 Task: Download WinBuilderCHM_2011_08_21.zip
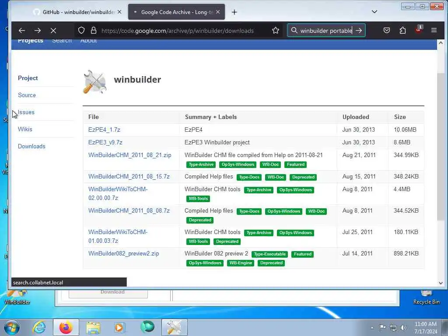129,155
